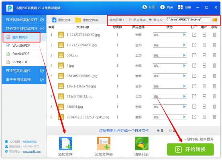Start conversion of 4.jpg via play arrow
The width and height of the screenshot is (222, 160).
[184, 66]
